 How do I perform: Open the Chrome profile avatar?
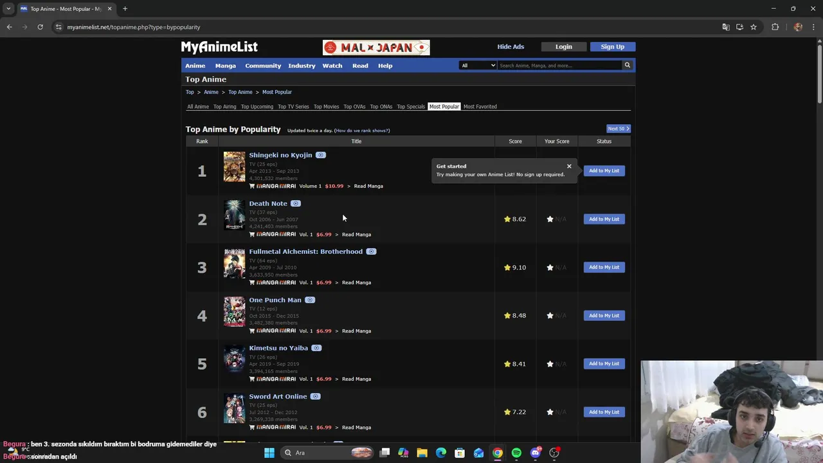pyautogui.click(x=798, y=27)
